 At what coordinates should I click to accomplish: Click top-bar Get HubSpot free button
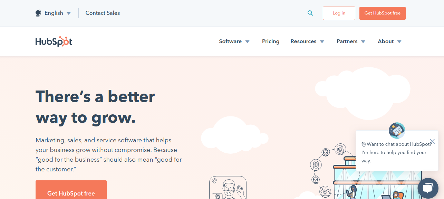383,13
